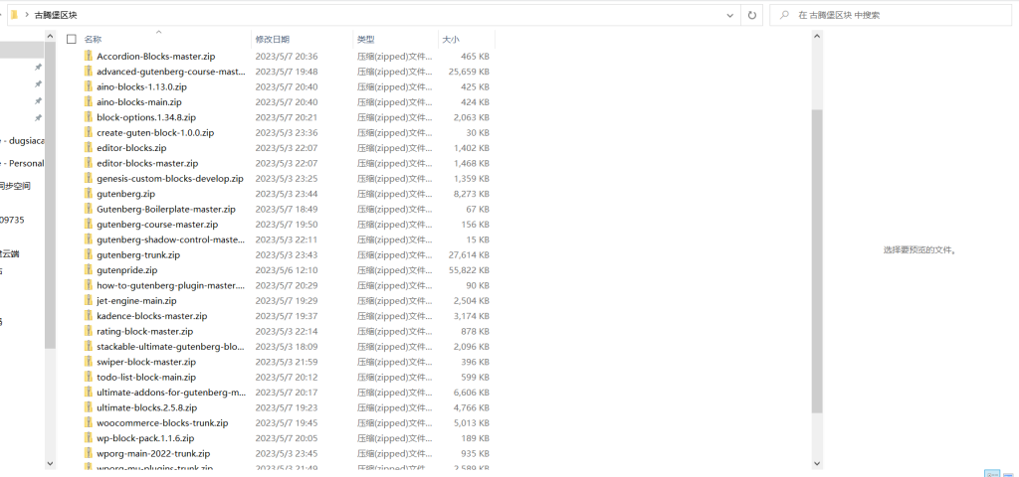Click the aino-blocks-1.13.0.zip file icon

89,86
